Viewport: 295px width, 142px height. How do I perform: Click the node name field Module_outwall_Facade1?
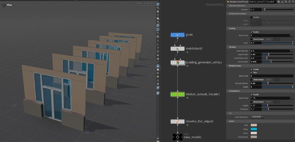click(x=263, y=1)
